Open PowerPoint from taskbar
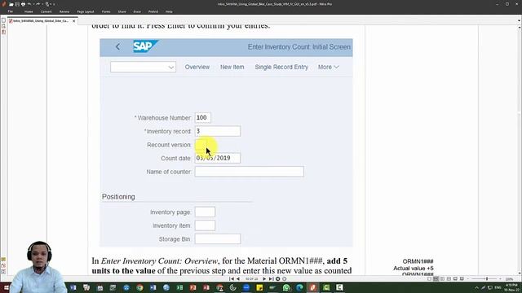This screenshot has width=522, height=293. pos(193,287)
